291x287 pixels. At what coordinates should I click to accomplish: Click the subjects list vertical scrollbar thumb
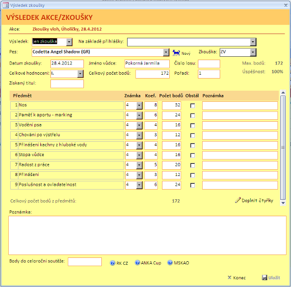point(283,147)
